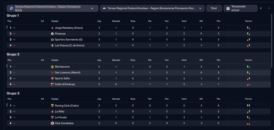Click the eye icon in the stage selector
This screenshot has width=274, height=130.
[x=104, y=8]
